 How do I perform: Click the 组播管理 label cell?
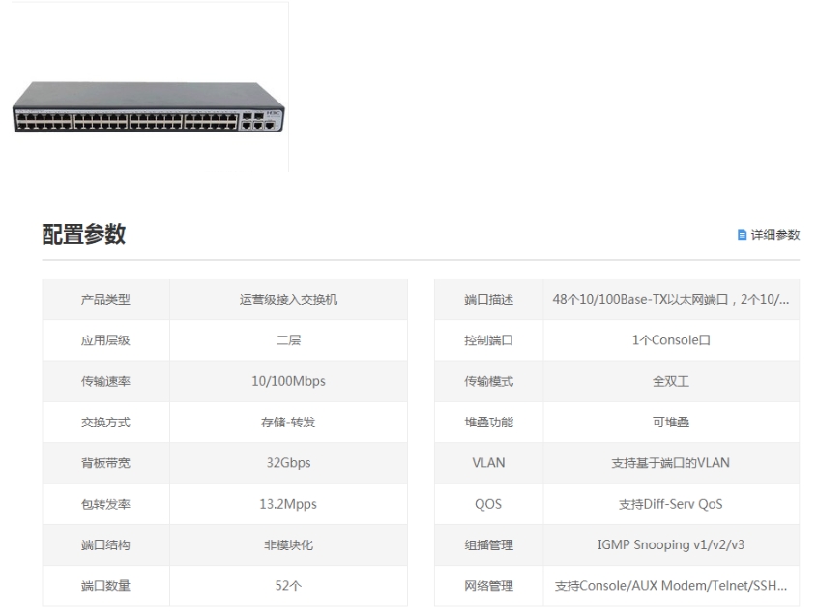tap(488, 544)
